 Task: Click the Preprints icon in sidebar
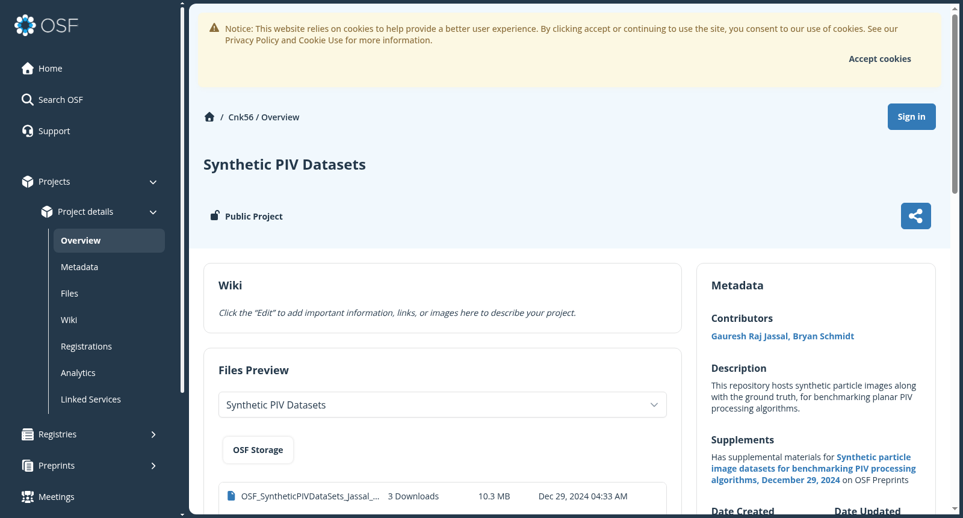pos(28,466)
